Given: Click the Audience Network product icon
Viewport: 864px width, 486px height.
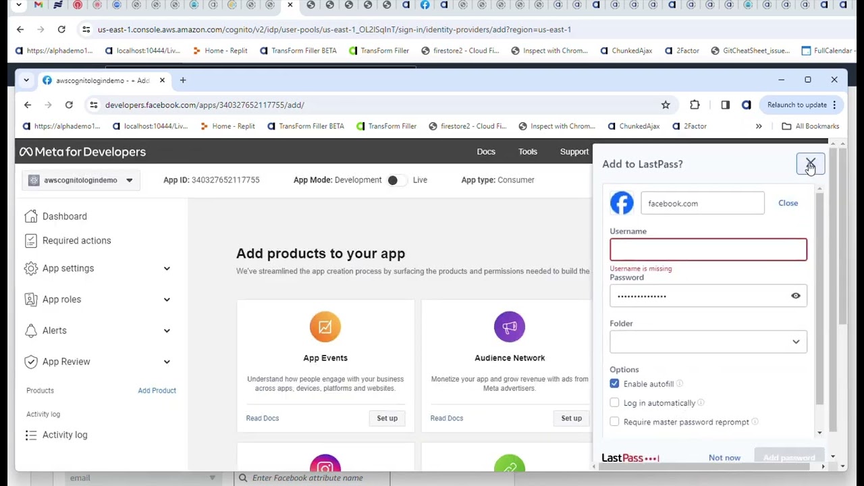Looking at the screenshot, I should point(510,327).
